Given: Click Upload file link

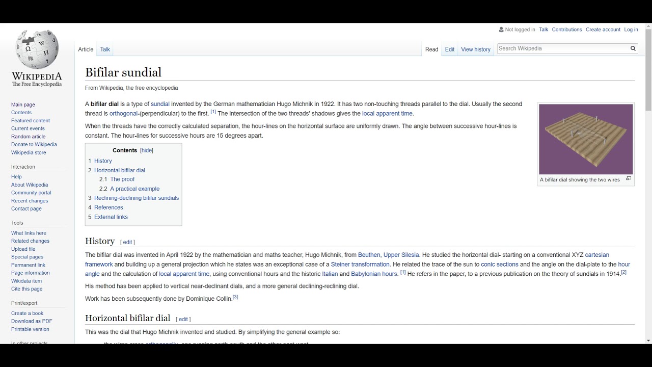Looking at the screenshot, I should (x=23, y=249).
